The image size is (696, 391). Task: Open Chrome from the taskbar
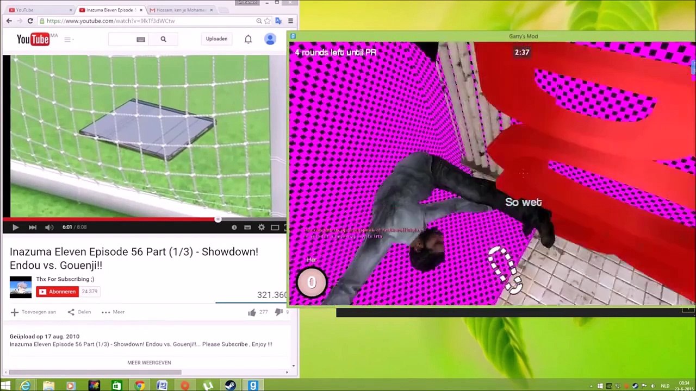[x=140, y=386]
